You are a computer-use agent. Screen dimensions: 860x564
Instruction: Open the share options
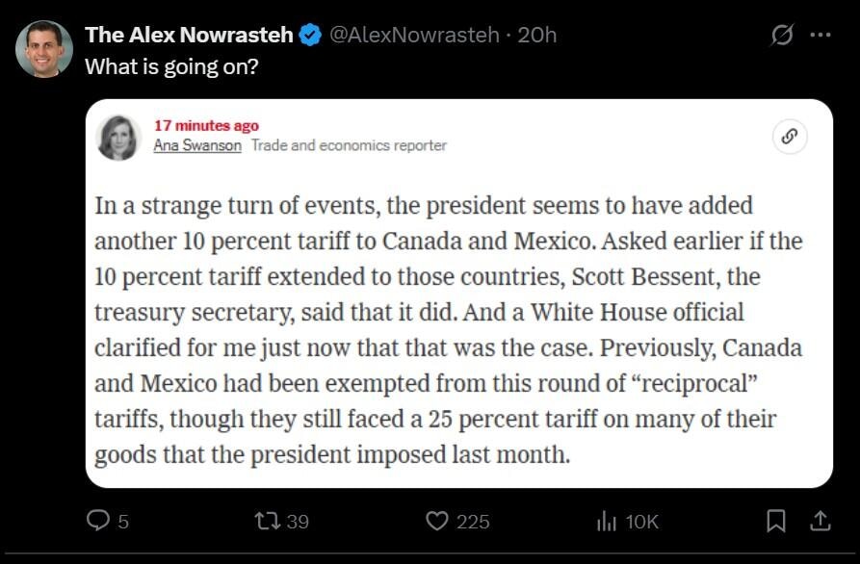(x=820, y=522)
